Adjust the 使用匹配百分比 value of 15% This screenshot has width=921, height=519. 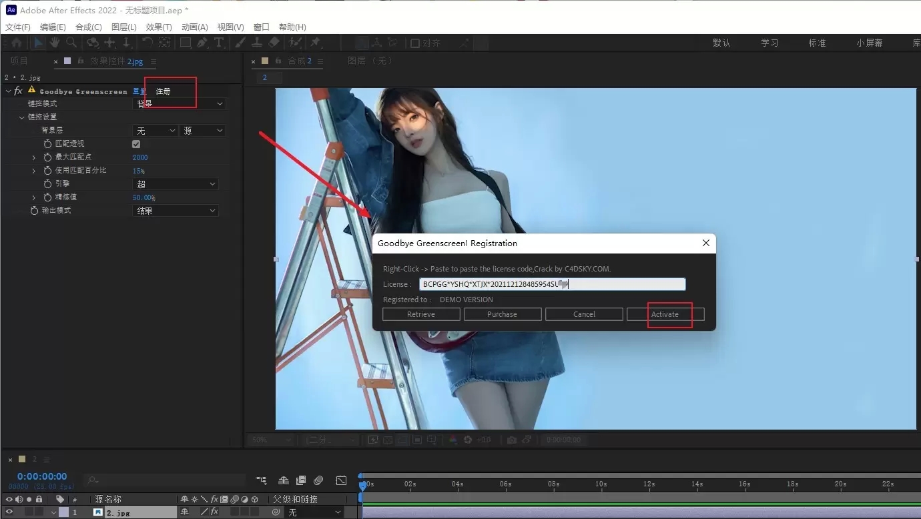(138, 170)
